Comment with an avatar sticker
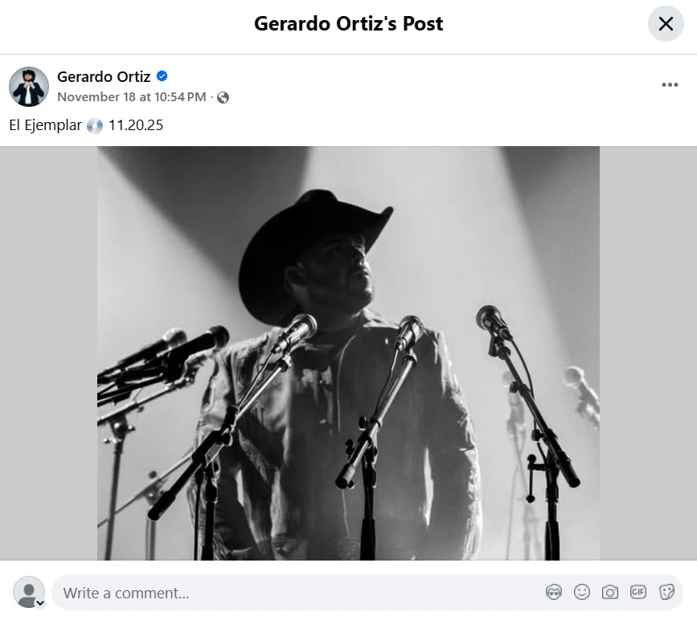 point(554,592)
